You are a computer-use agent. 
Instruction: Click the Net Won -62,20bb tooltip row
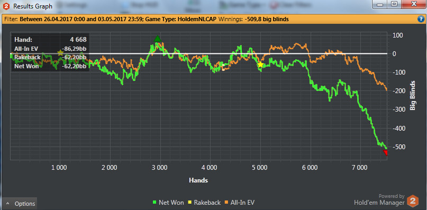click(50, 66)
